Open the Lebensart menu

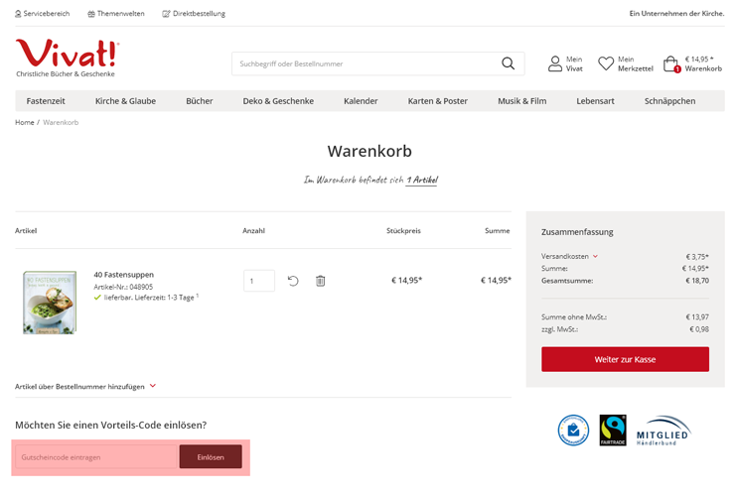[x=595, y=101]
